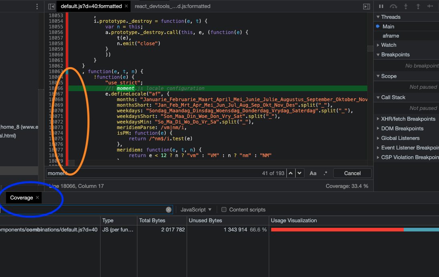
Task: Clear the coverage URL filter
Action: pos(169,209)
